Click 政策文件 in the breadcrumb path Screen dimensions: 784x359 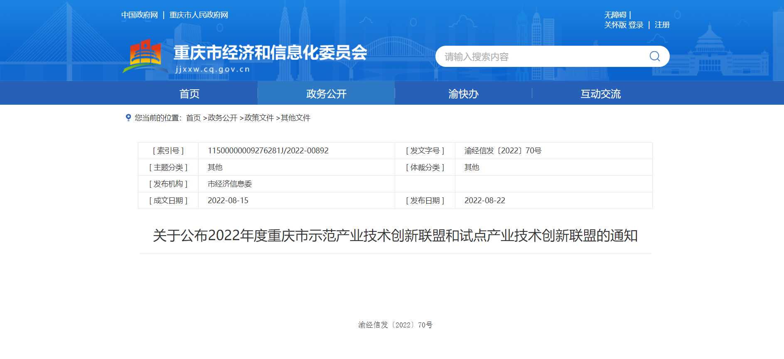click(x=259, y=118)
